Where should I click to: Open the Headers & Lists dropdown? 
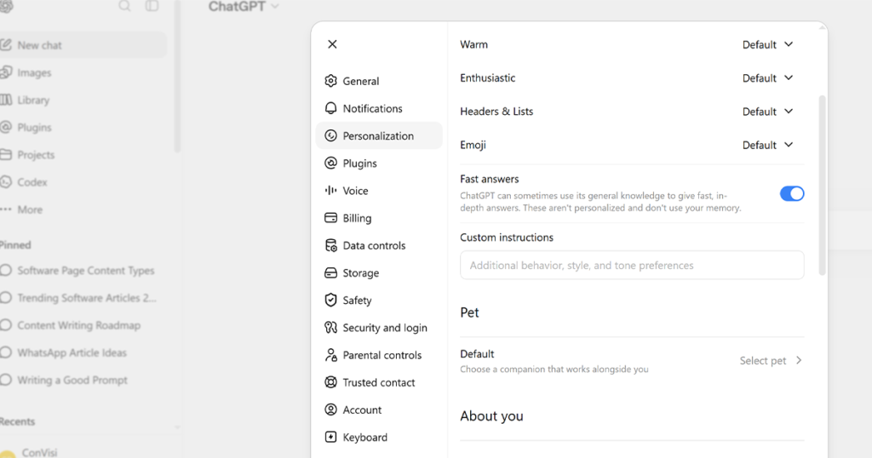[x=767, y=112]
